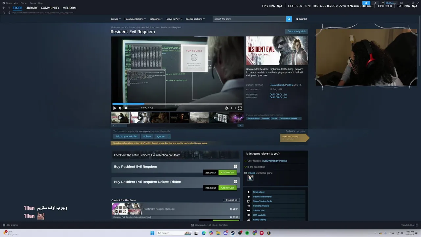Click in the Search the store field

pos(249,19)
